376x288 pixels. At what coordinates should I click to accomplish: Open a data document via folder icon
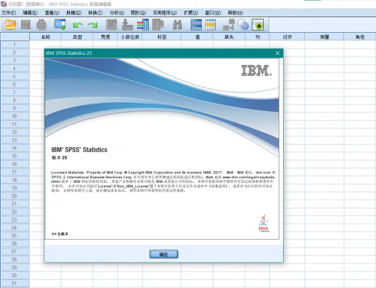pyautogui.click(x=11, y=24)
